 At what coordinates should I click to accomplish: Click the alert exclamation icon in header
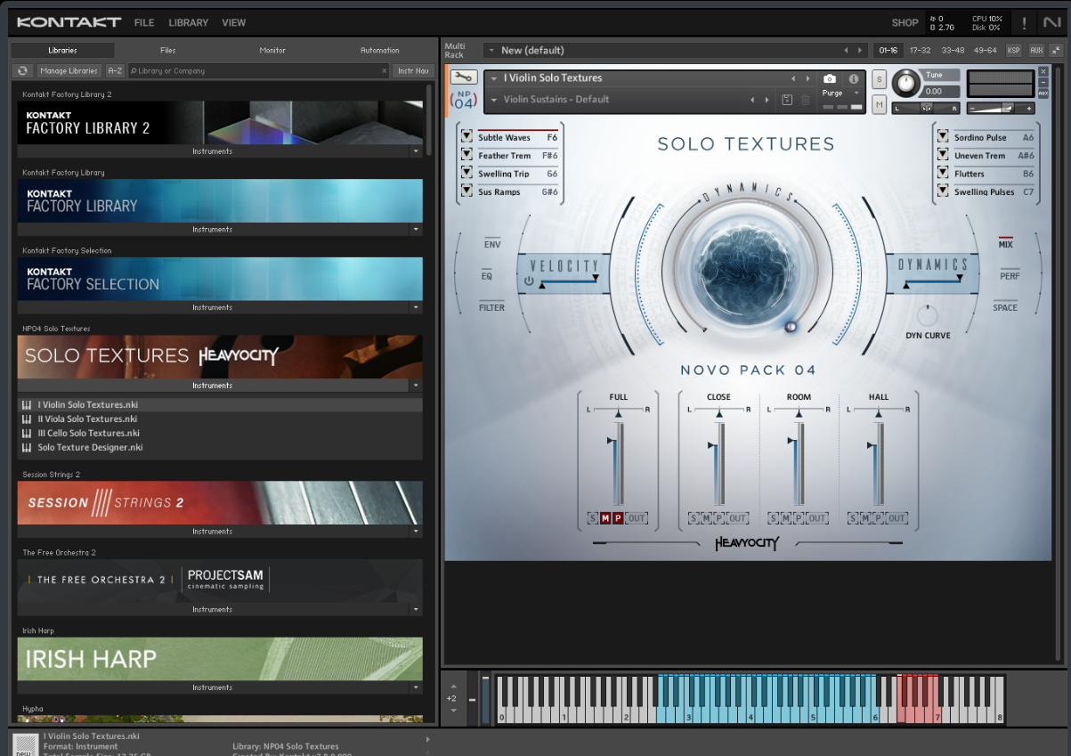(x=1024, y=23)
